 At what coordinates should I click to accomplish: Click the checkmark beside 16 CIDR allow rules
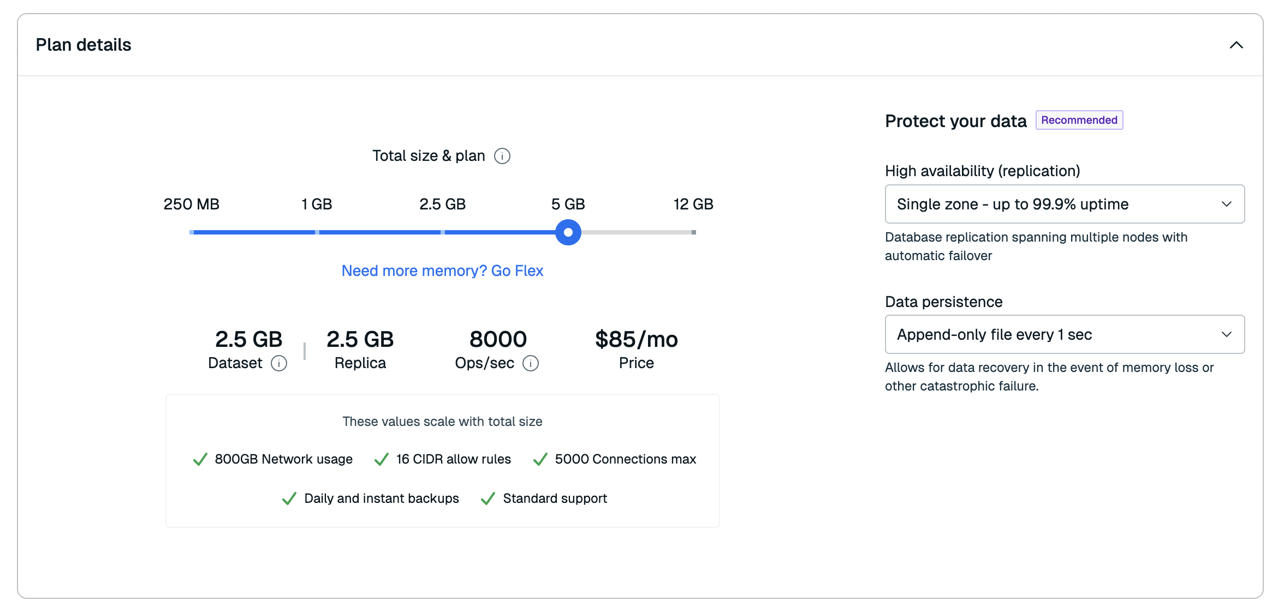click(382, 459)
